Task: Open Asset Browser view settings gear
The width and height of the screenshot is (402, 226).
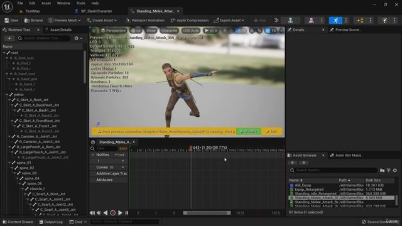Action: [x=395, y=170]
